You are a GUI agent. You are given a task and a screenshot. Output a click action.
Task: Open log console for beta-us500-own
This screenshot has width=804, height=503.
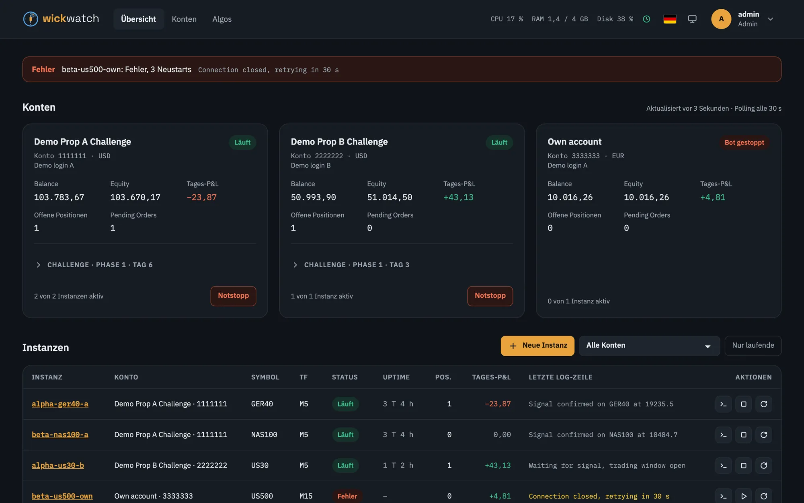point(723,496)
